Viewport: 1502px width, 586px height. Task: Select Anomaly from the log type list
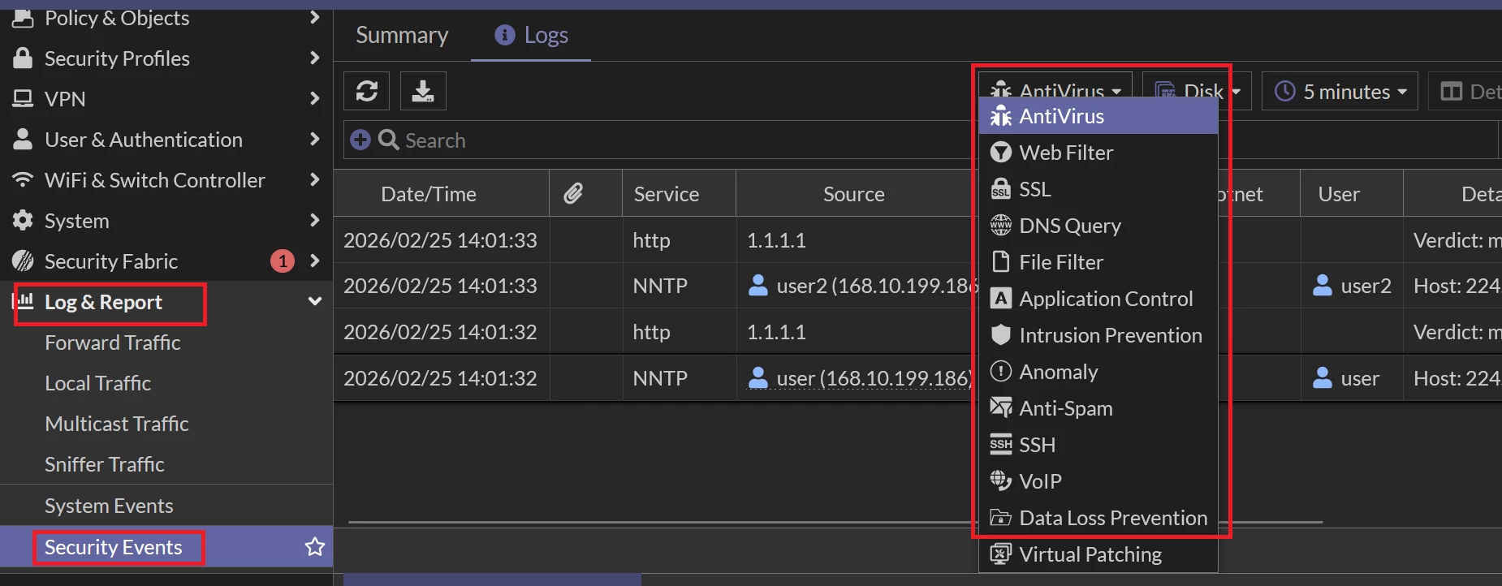(x=1098, y=372)
